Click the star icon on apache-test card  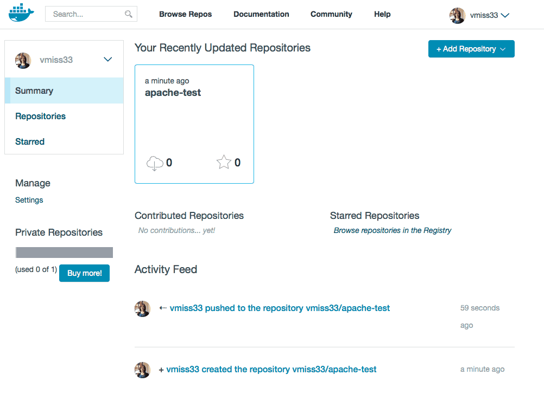pos(224,162)
